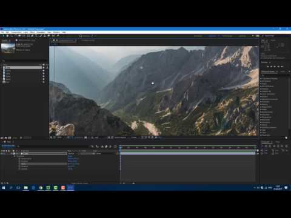Expand the 3D Channel effects category
This screenshot has width=291, height=218.
[x=261, y=81]
